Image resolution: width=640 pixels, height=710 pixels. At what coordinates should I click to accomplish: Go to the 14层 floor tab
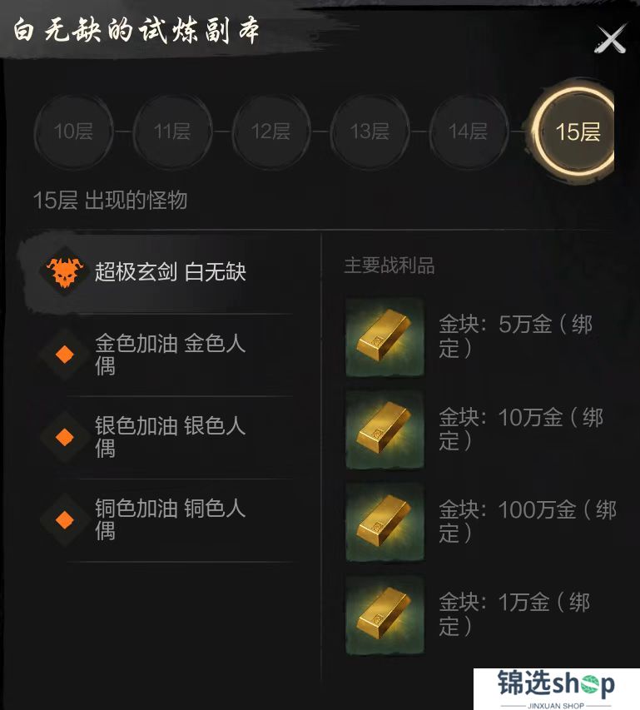468,132
